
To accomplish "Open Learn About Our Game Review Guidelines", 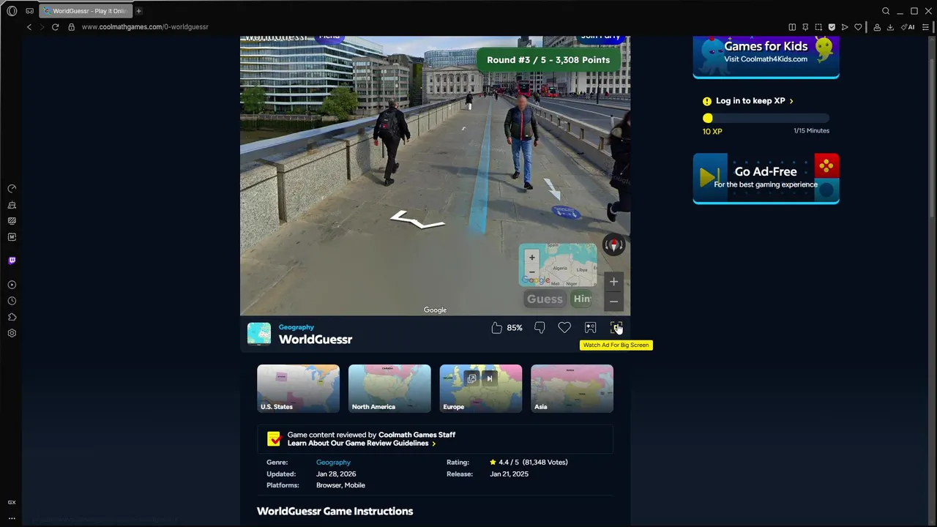I will point(362,444).
